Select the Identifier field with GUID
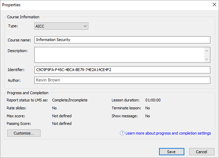The width and height of the screenshot is (219, 158). point(122,70)
